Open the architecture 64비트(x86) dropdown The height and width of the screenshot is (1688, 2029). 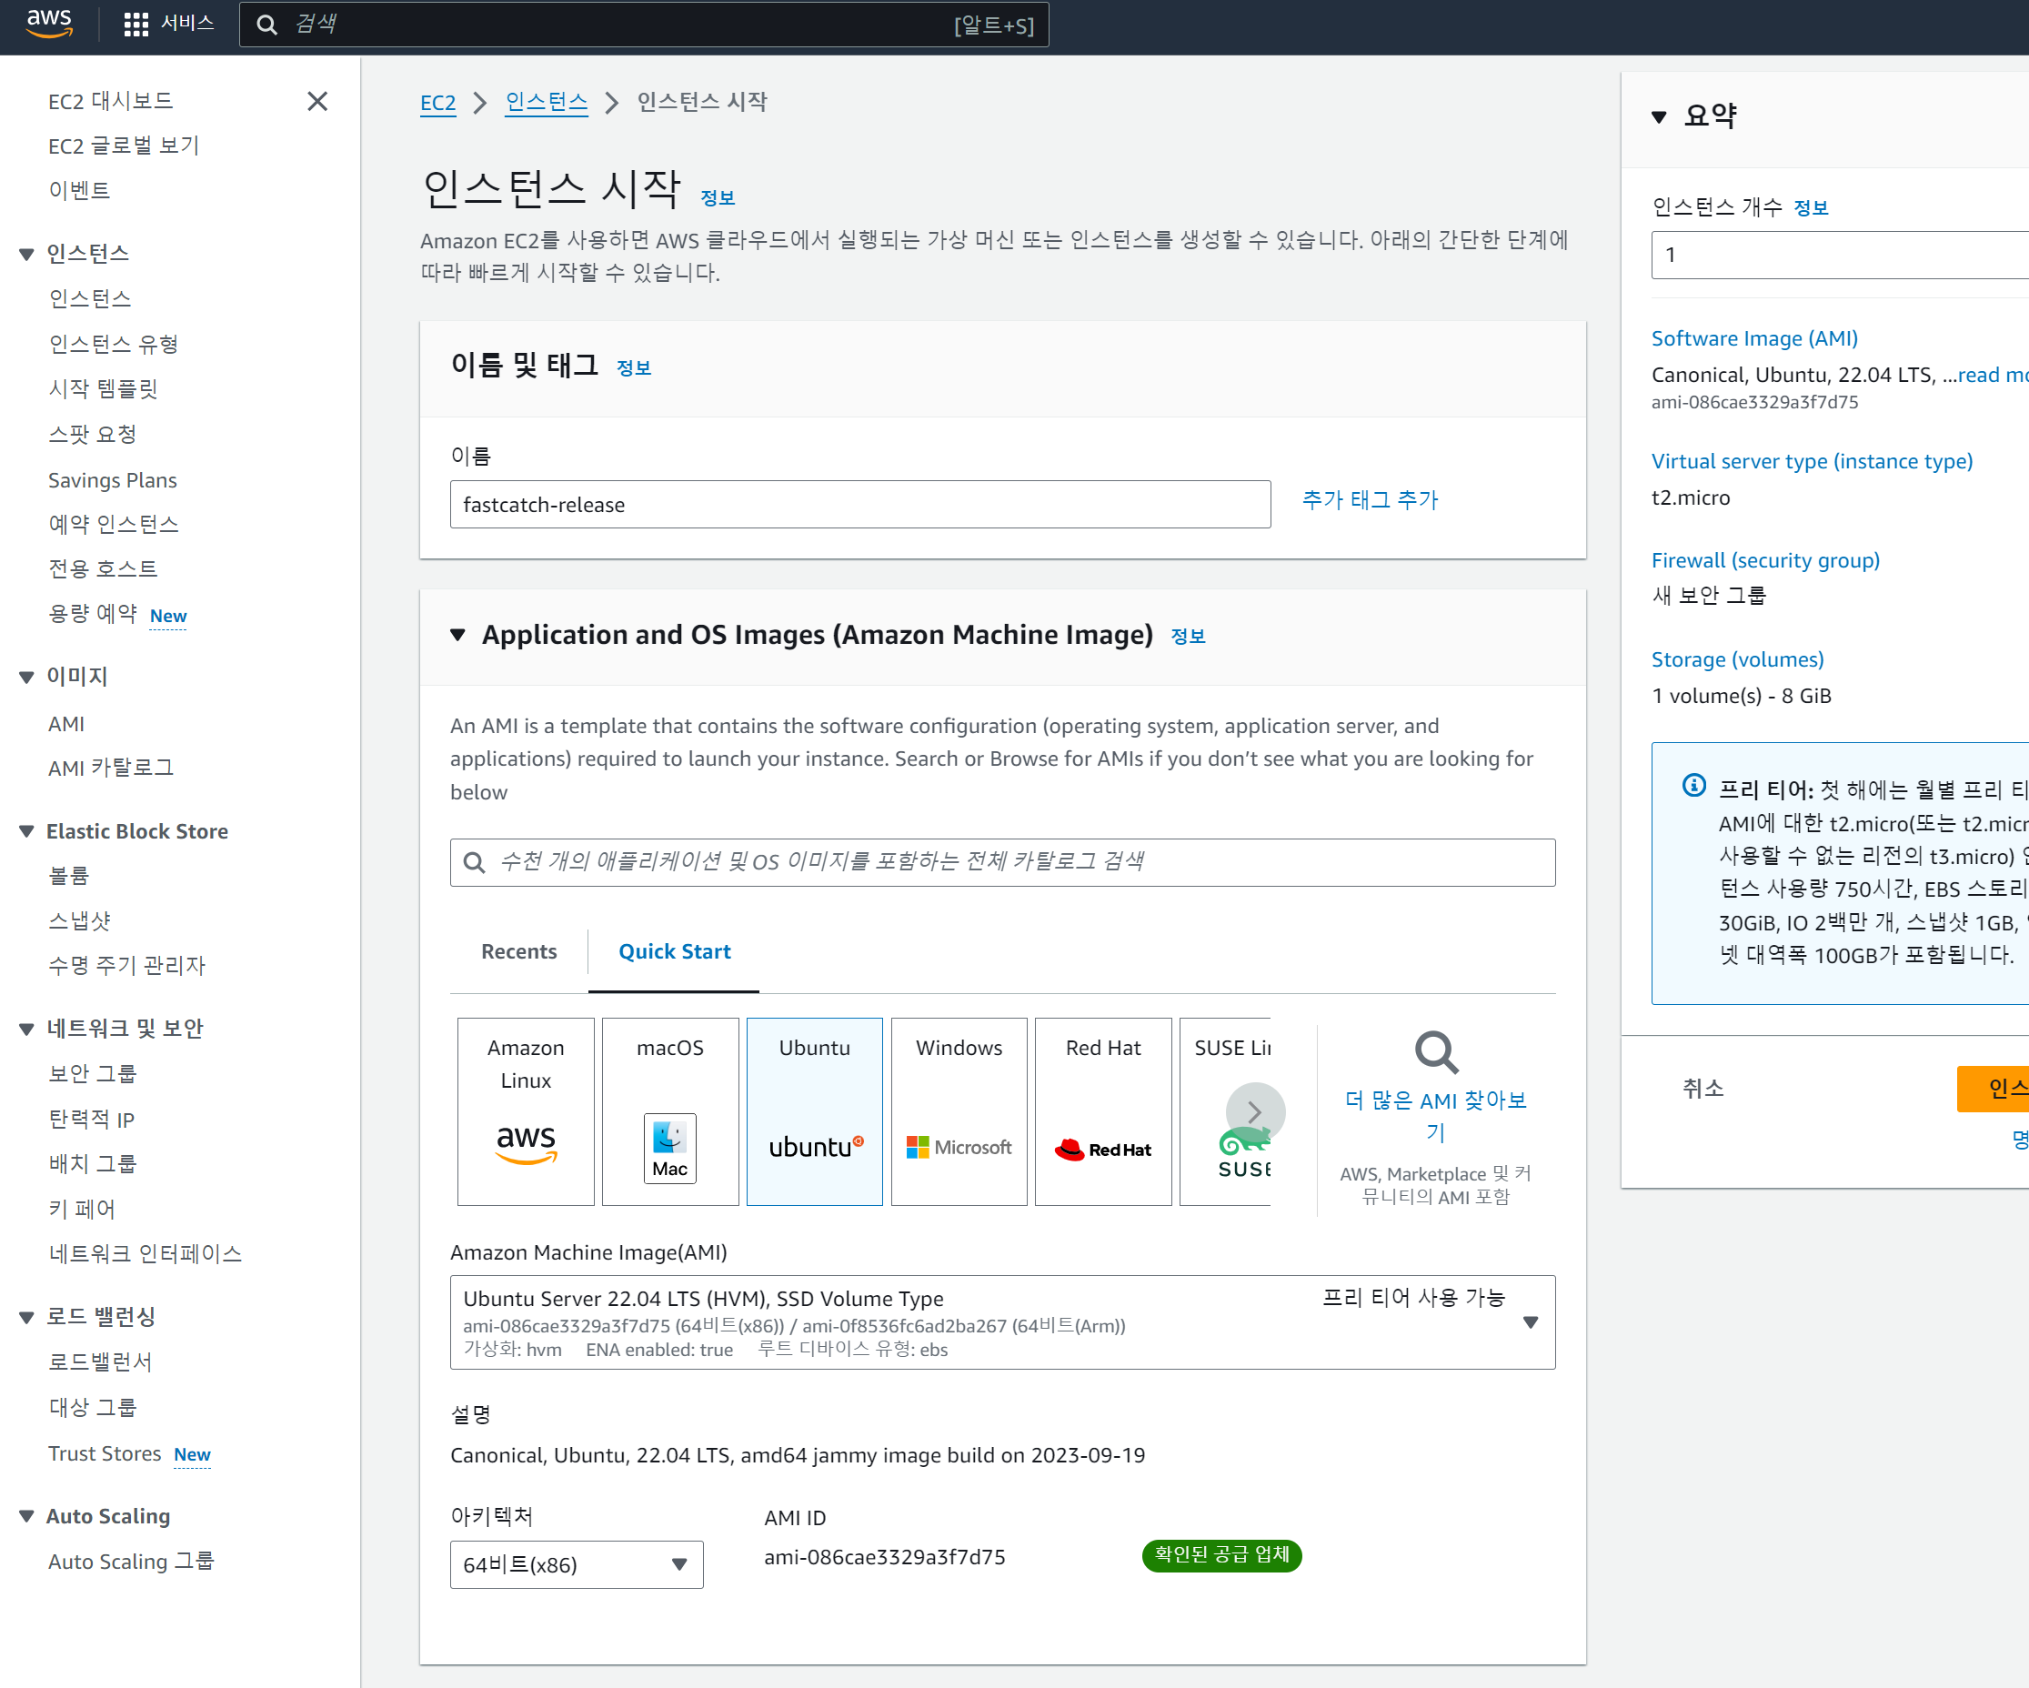(x=576, y=1564)
